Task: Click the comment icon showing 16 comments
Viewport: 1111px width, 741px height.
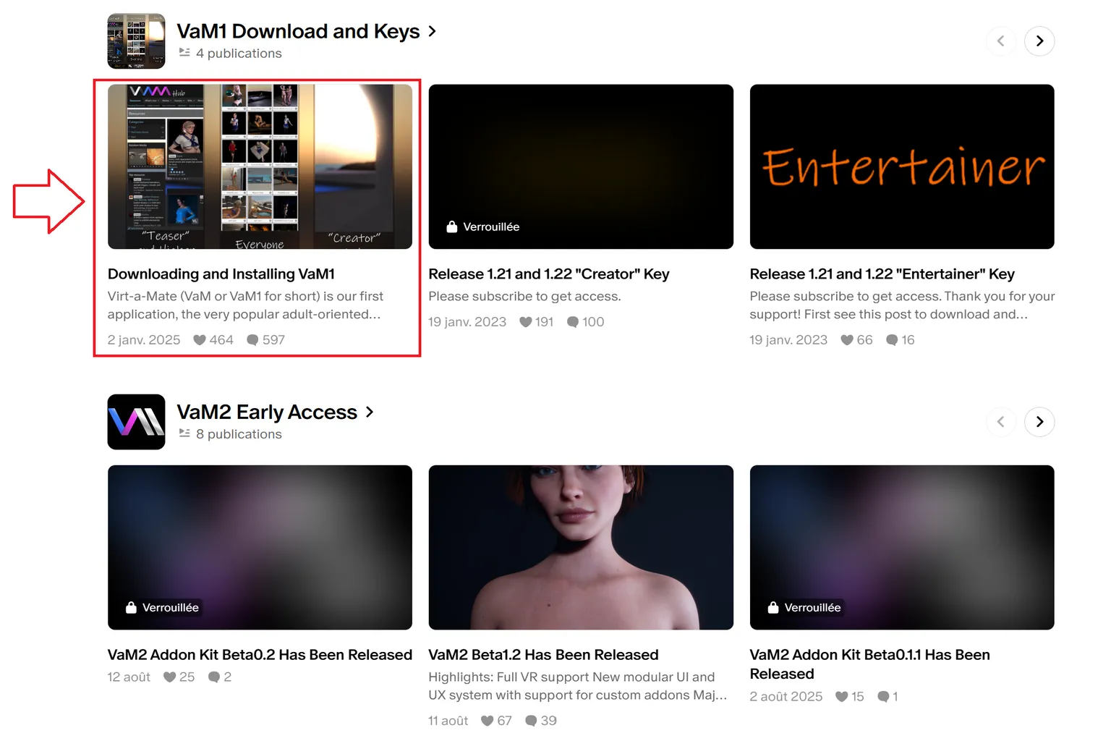Action: pyautogui.click(x=892, y=340)
